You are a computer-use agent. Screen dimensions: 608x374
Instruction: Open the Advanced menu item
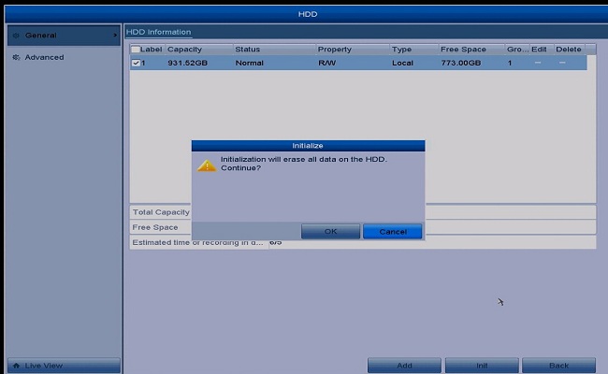(x=45, y=57)
